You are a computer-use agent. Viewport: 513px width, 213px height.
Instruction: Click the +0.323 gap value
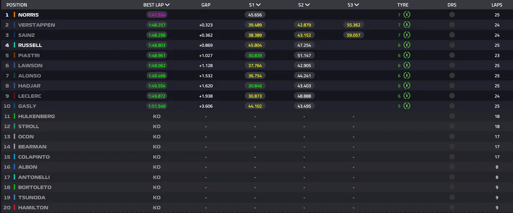pyautogui.click(x=206, y=25)
